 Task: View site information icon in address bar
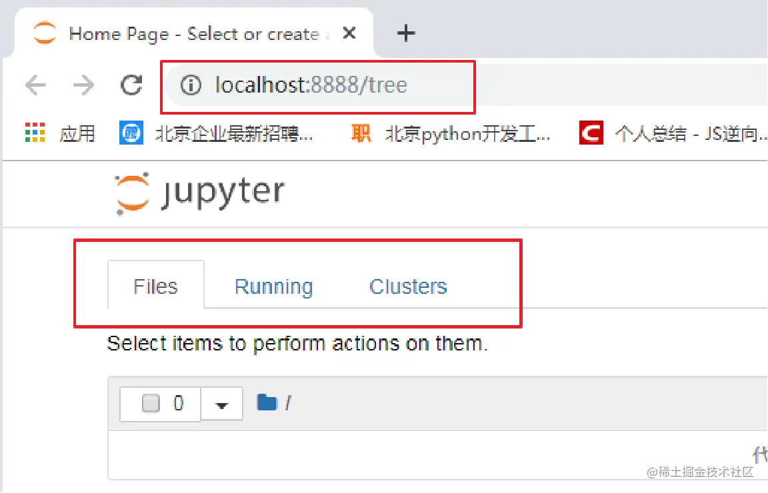[x=191, y=85]
